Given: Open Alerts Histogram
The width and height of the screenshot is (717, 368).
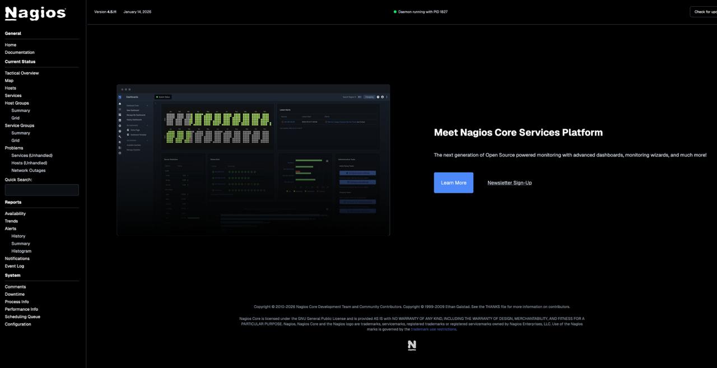Looking at the screenshot, I should 21,251.
